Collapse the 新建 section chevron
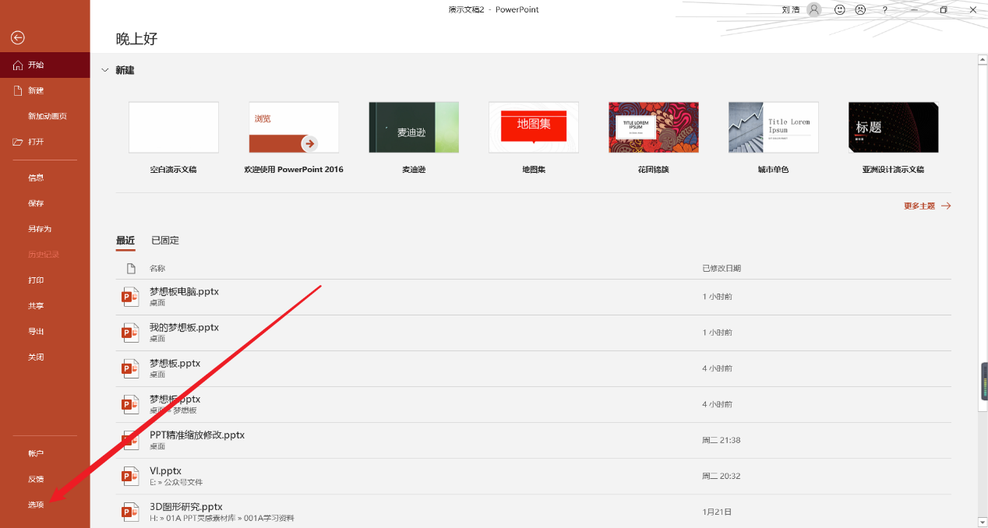Image resolution: width=988 pixels, height=528 pixels. (105, 70)
